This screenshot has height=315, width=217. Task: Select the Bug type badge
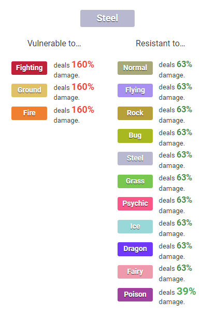[x=135, y=136]
